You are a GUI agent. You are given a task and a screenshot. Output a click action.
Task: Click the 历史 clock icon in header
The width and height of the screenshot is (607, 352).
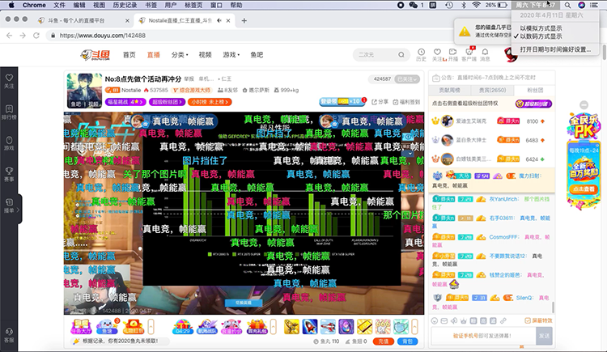point(421,54)
